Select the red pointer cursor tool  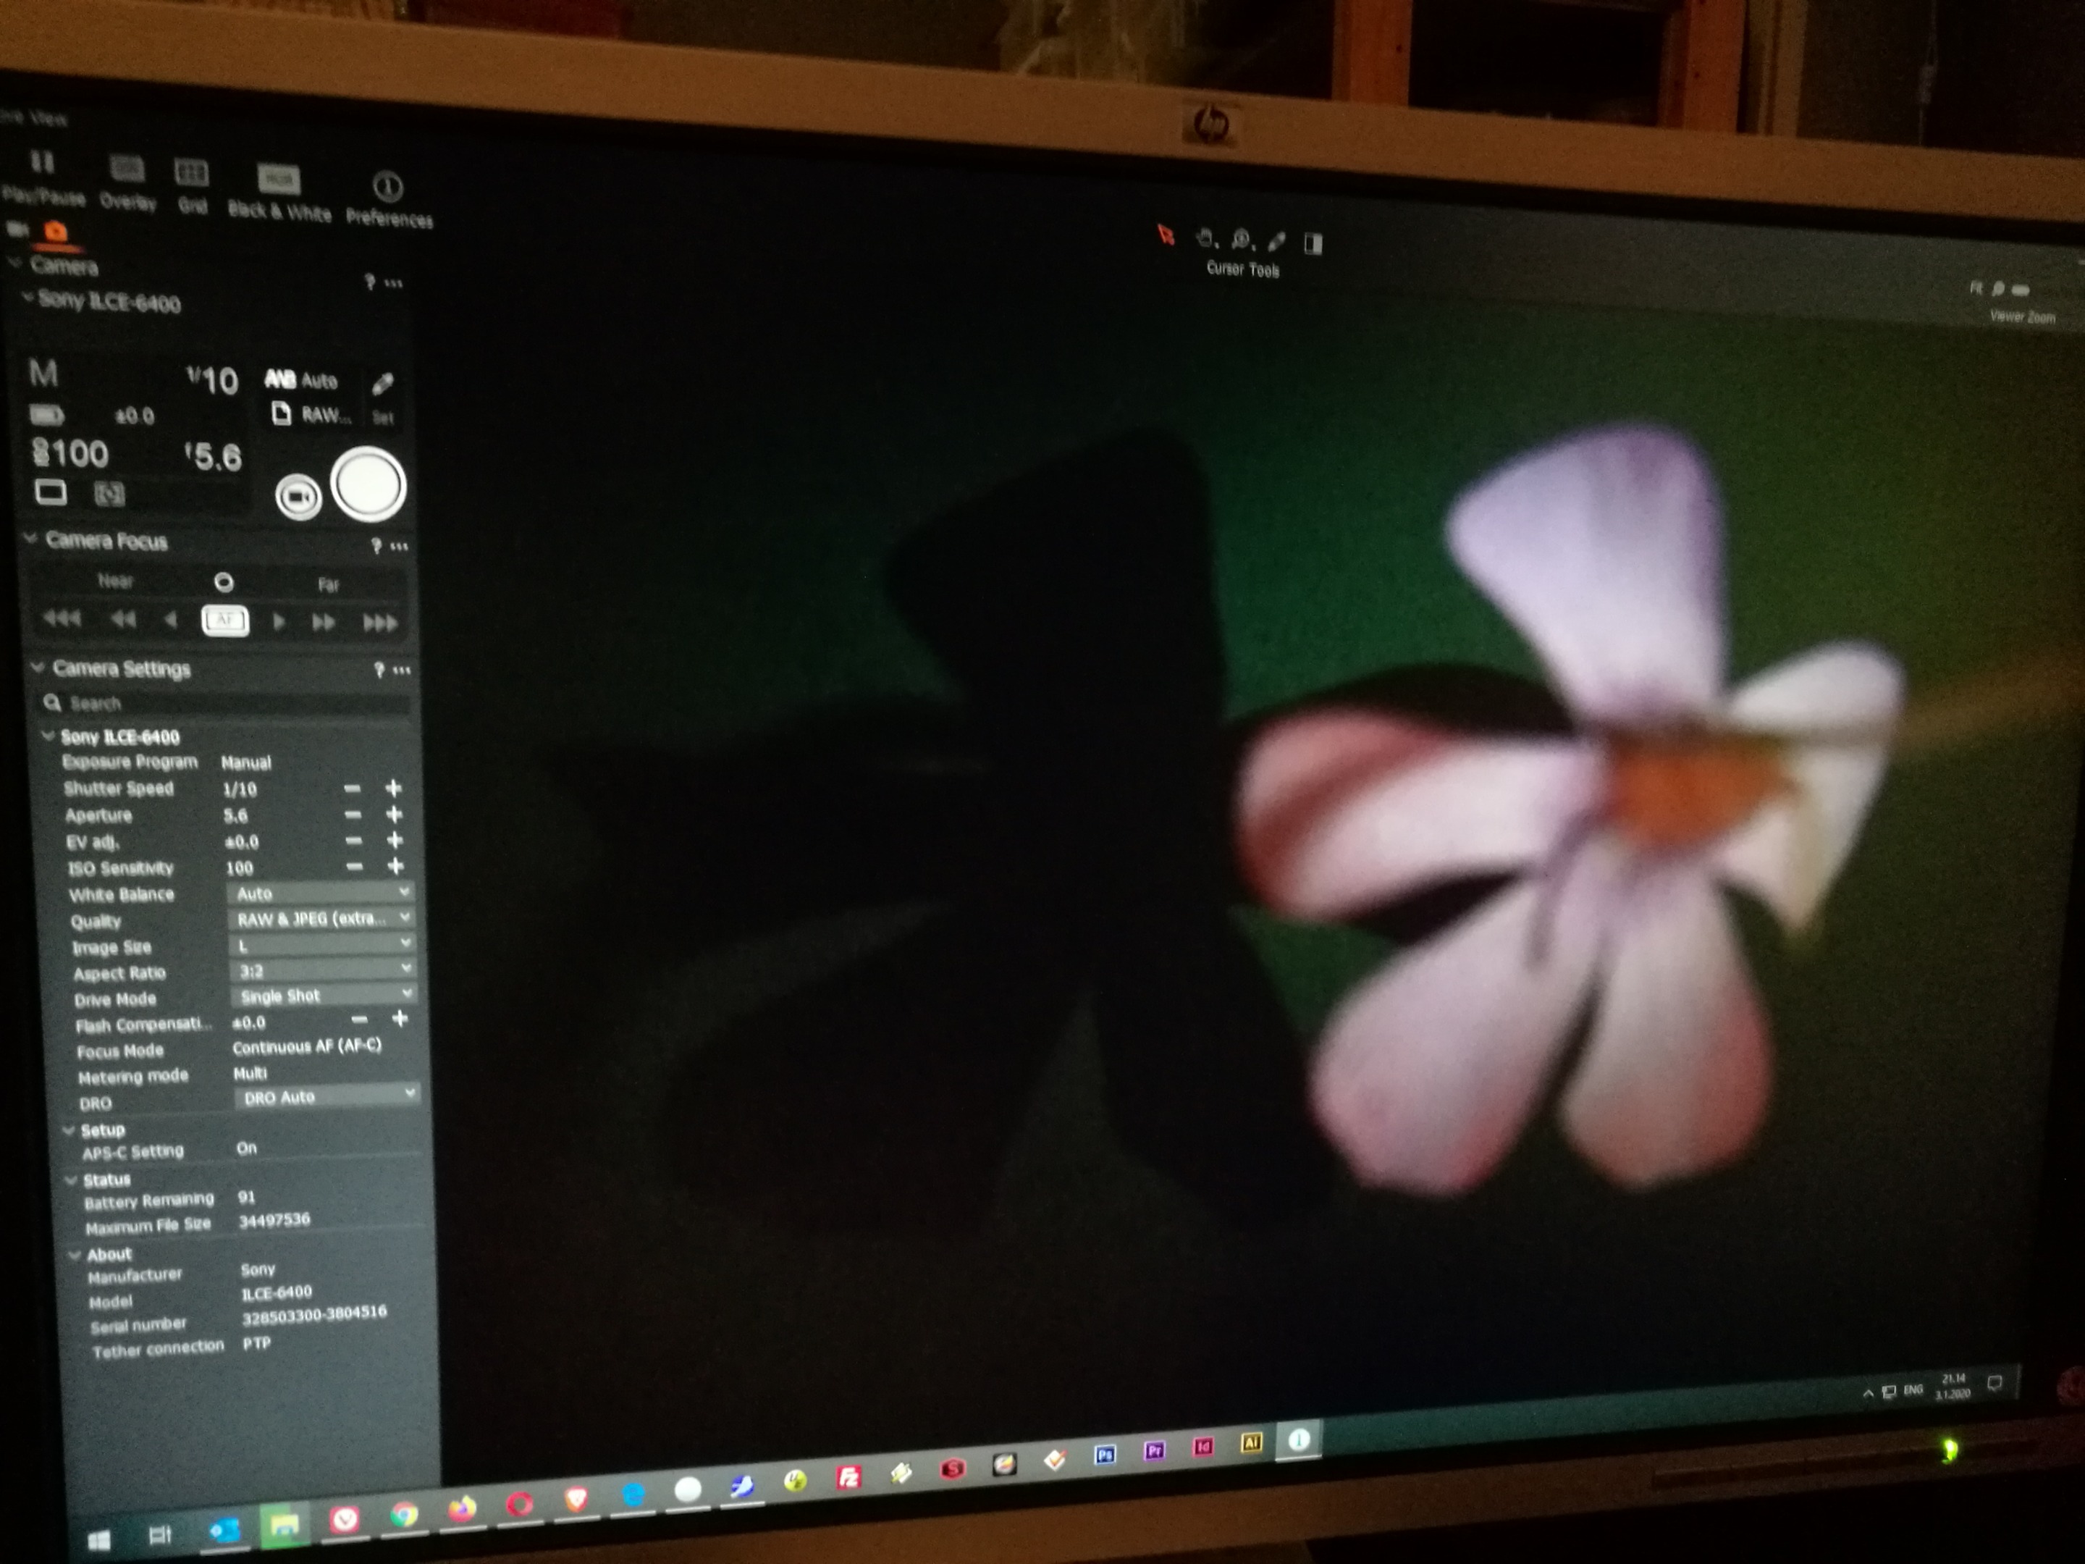(1166, 235)
